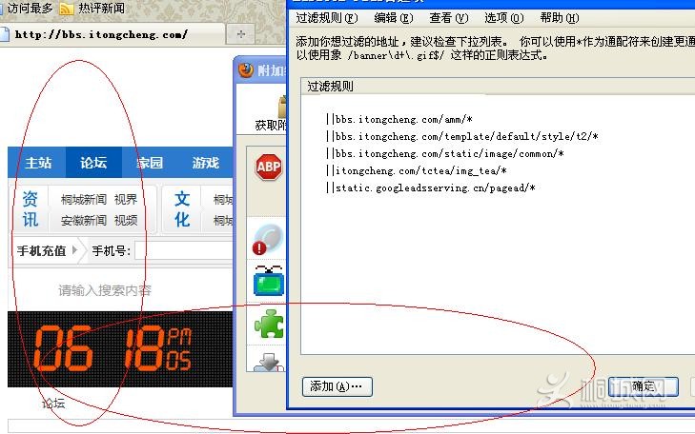Viewport: 695px width, 434px height.
Task: Switch to the 论坛 navigation tab
Action: [x=93, y=163]
